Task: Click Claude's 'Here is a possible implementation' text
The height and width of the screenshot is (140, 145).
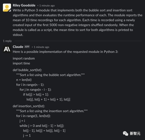Action: click(66, 52)
